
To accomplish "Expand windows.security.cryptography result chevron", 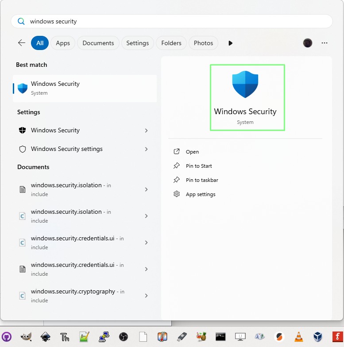I will (x=146, y=296).
